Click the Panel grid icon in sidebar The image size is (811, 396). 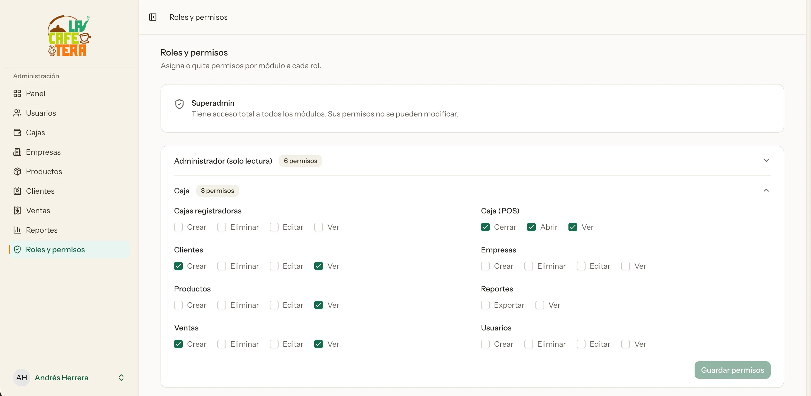click(17, 93)
